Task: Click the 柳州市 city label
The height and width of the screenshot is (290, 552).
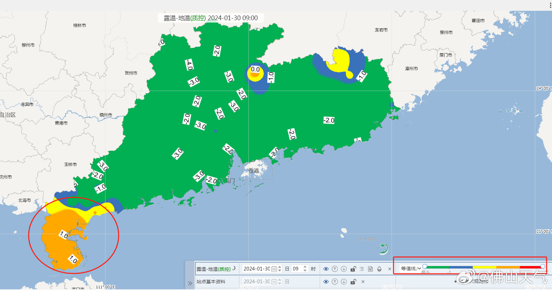Action: [28, 45]
